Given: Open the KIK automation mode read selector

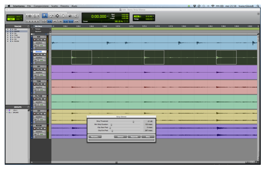Looking at the screenshot, I should tap(42, 46).
